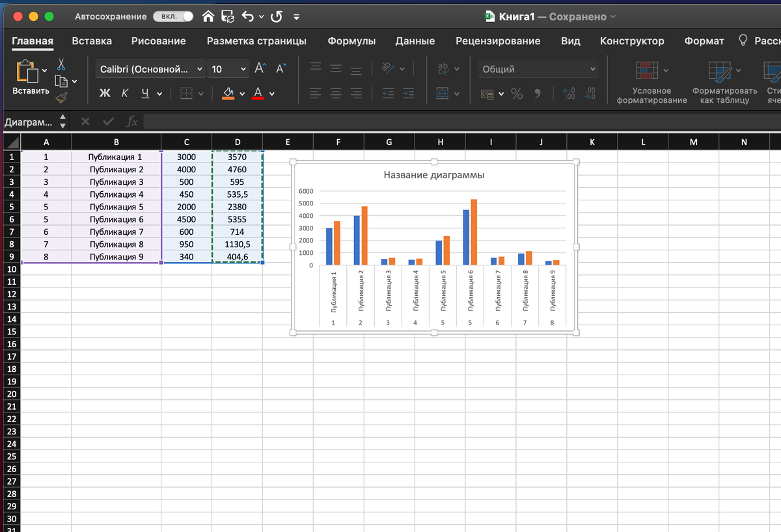The height and width of the screenshot is (532, 781).
Task: Select cell containing Публикация 5
Action: 116,207
